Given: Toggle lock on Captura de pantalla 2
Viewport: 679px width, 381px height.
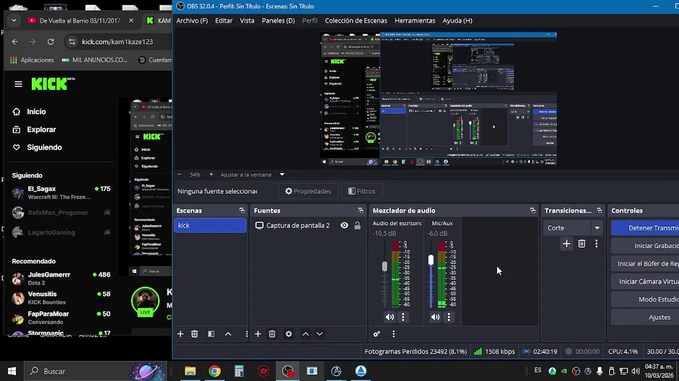Looking at the screenshot, I should [x=358, y=225].
